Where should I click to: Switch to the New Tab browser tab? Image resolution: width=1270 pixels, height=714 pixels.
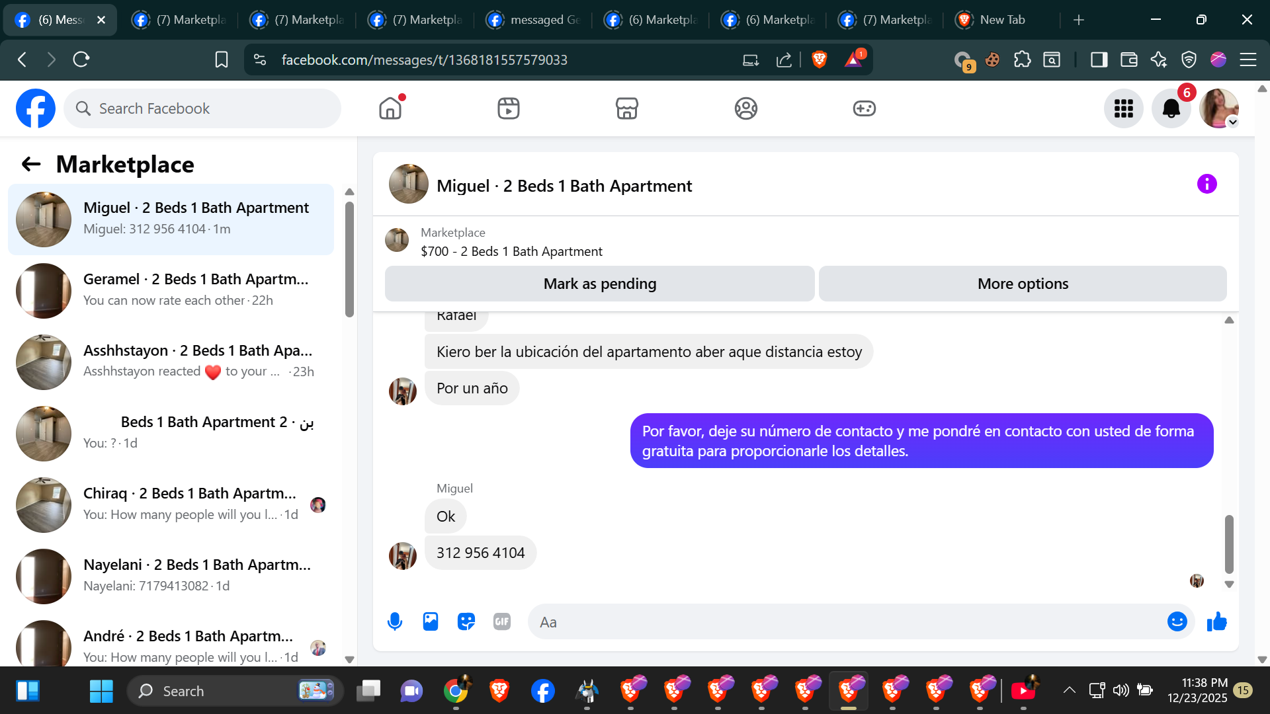1001,20
